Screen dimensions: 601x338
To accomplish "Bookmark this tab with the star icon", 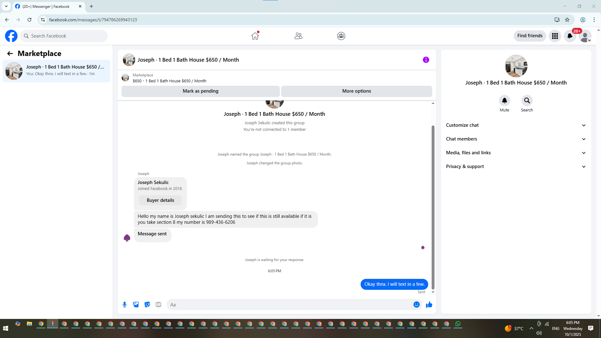I will 567,20.
